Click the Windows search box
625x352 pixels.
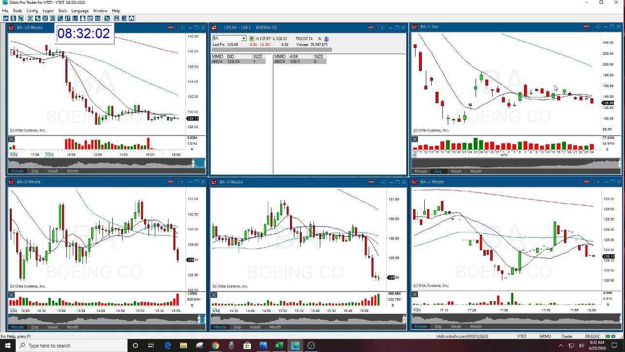coord(71,346)
